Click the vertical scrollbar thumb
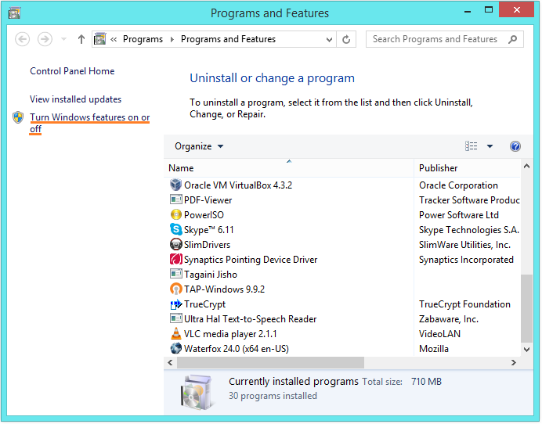 [x=527, y=308]
